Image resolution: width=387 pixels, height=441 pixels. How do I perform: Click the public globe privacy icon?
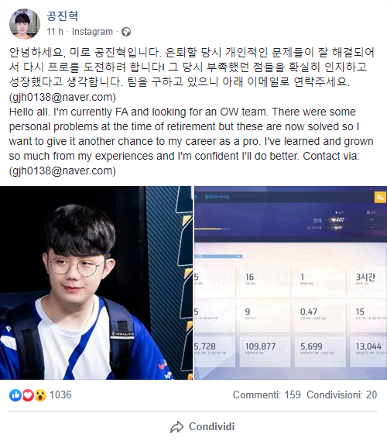pyautogui.click(x=126, y=32)
